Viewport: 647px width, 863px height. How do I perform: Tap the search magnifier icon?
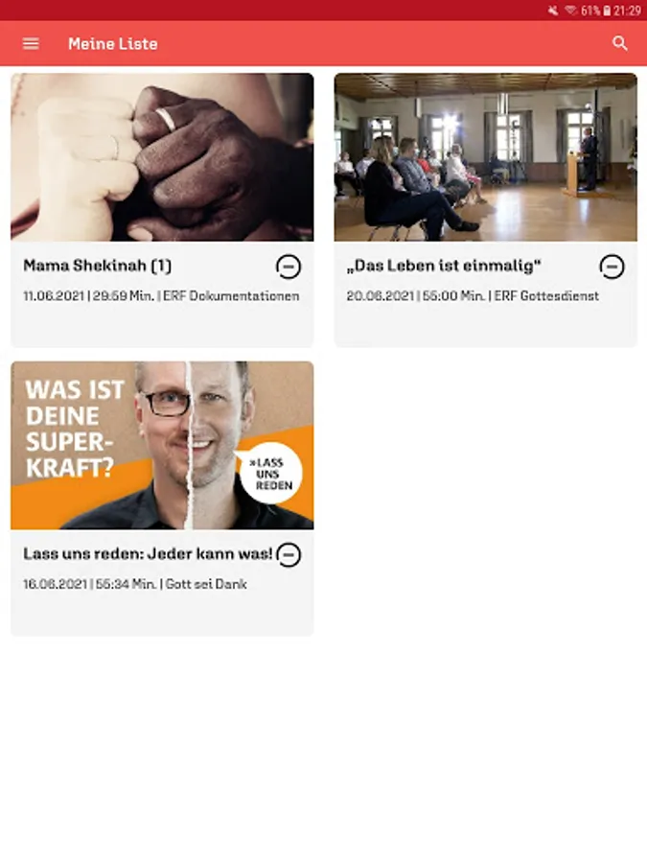(620, 43)
